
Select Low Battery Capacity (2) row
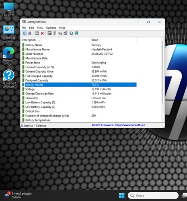point(79,107)
